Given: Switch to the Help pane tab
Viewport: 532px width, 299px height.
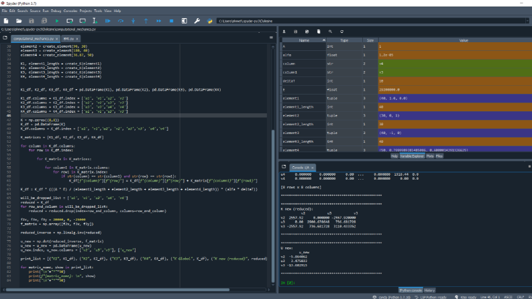Looking at the screenshot, I should click(x=394, y=156).
